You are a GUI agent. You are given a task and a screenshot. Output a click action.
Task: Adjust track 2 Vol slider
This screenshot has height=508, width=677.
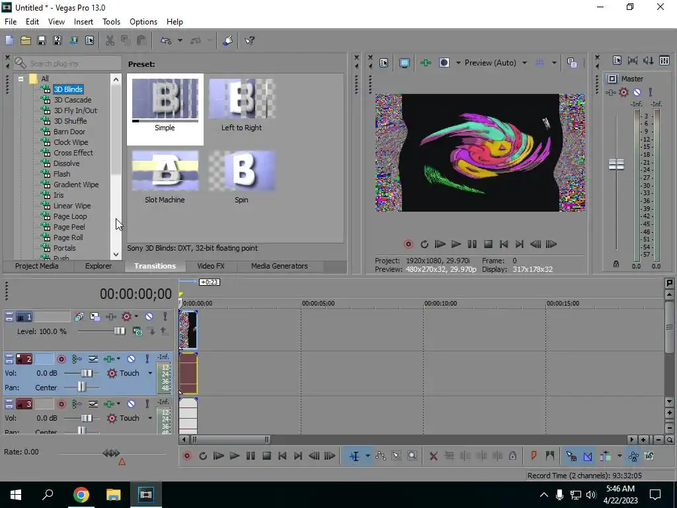pyautogui.click(x=87, y=373)
